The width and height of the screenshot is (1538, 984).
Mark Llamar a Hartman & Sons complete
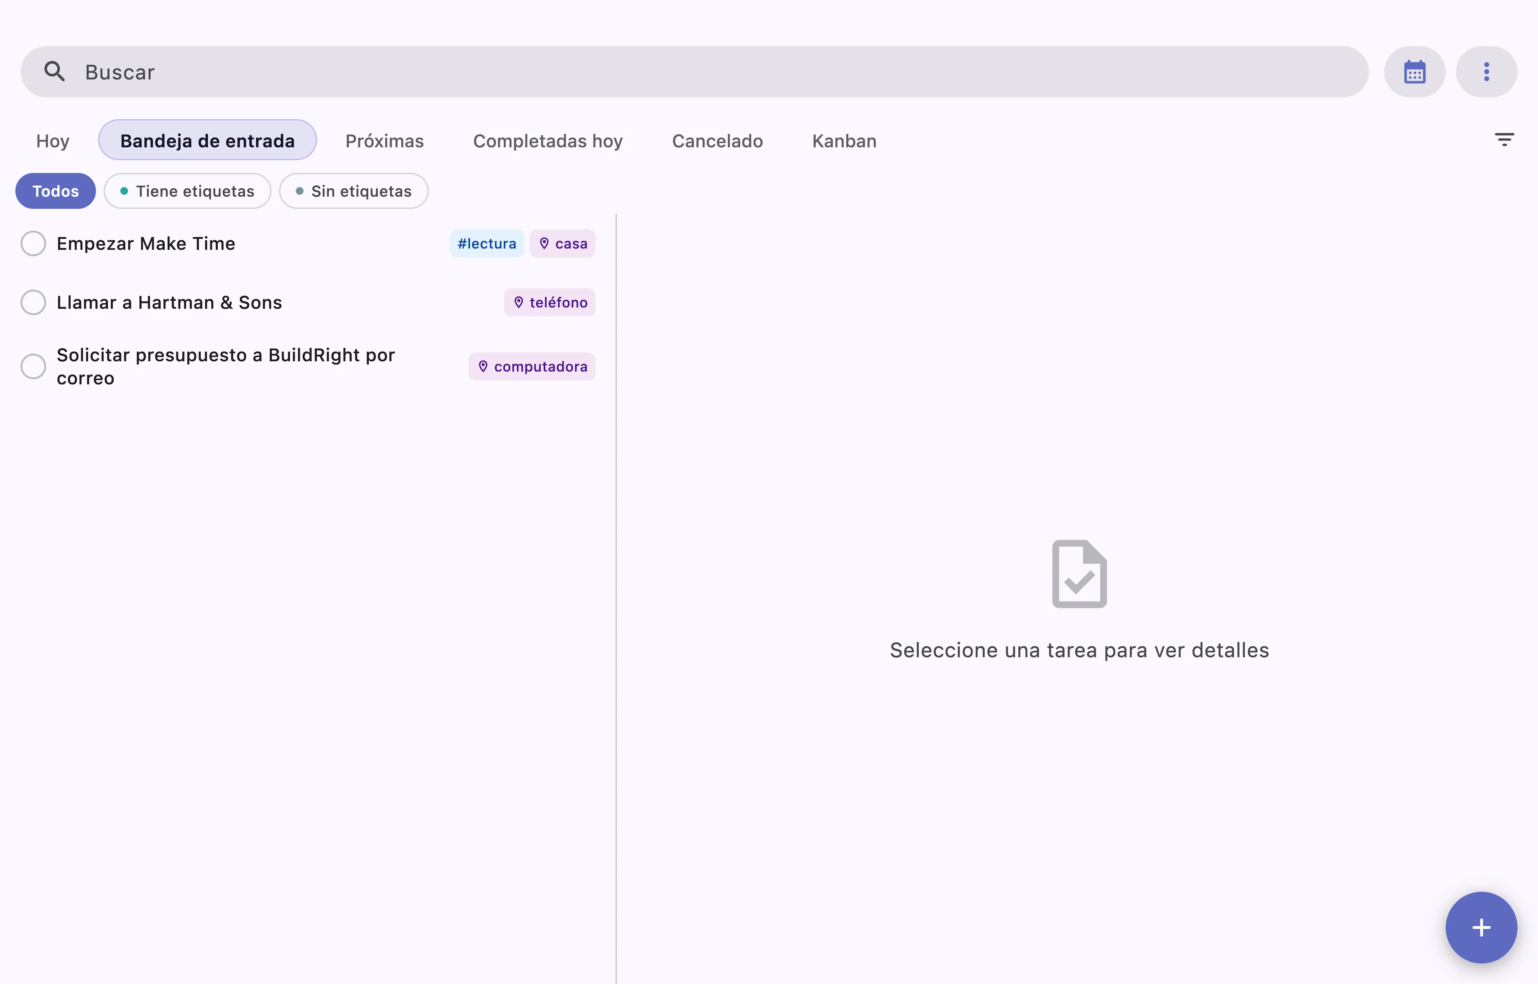(33, 302)
